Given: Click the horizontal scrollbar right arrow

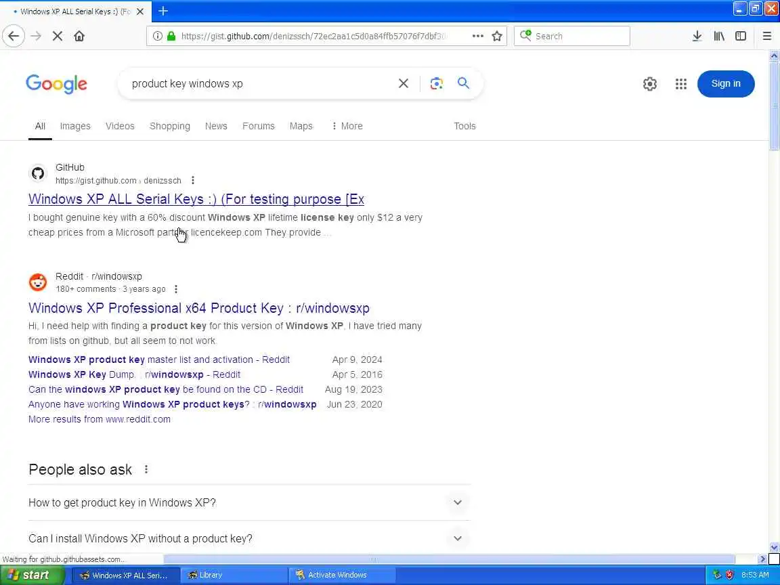Looking at the screenshot, I should [x=762, y=559].
